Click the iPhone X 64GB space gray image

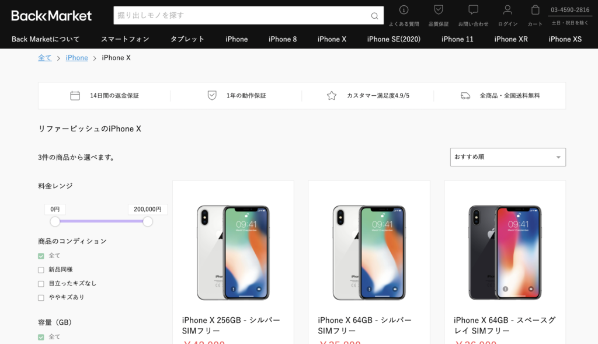(x=505, y=252)
